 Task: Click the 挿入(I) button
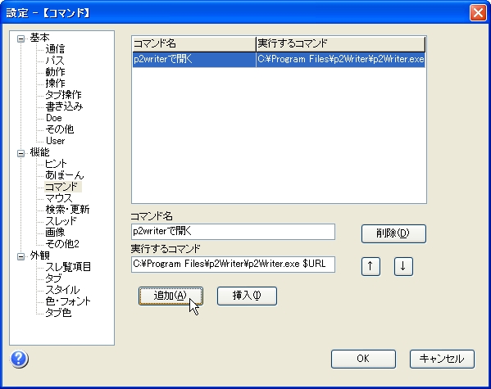tap(247, 296)
